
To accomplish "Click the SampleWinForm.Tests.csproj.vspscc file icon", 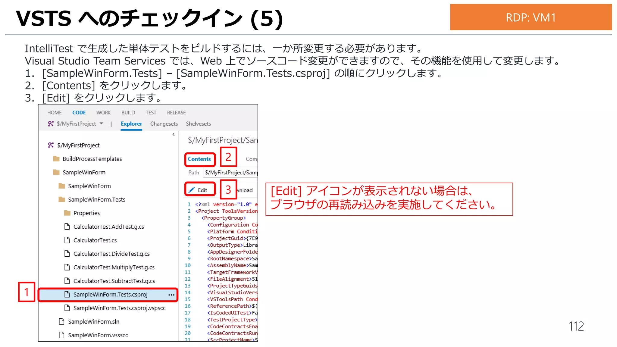I will [x=67, y=308].
